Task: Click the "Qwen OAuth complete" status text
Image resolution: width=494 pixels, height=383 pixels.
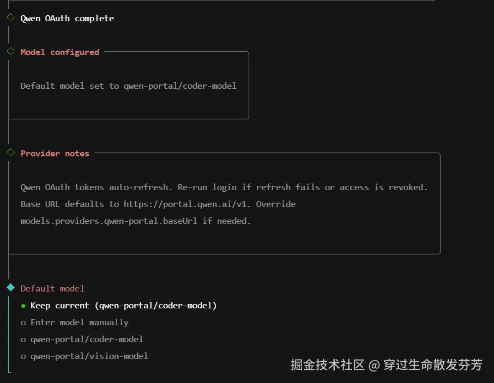Action: (67, 19)
